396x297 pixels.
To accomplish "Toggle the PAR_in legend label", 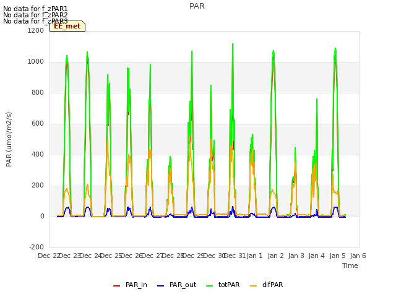I will 136,285.
